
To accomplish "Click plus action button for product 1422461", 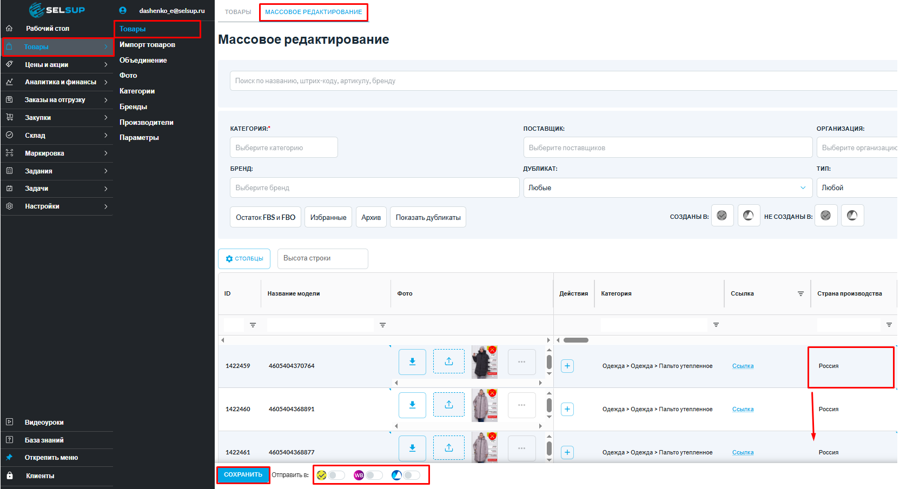I will [x=567, y=452].
